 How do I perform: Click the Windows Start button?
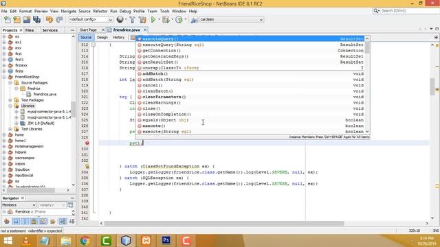[x=8, y=241]
